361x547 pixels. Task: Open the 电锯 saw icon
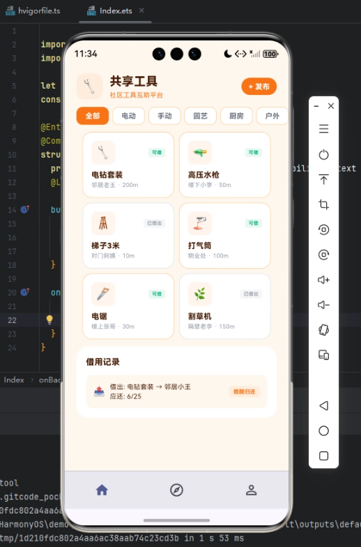103,294
